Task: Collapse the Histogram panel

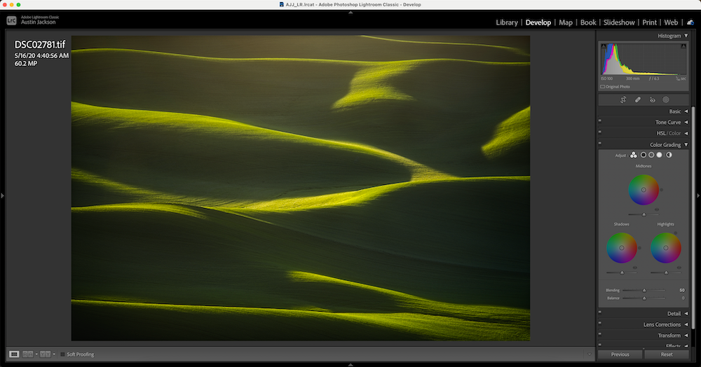Action: tap(686, 36)
